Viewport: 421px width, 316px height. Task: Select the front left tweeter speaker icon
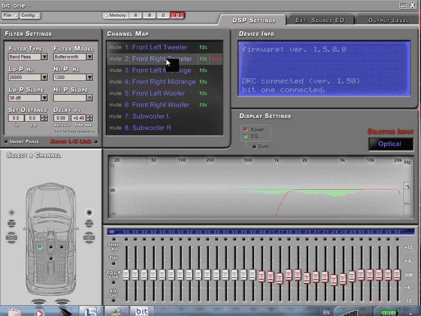(x=11, y=212)
